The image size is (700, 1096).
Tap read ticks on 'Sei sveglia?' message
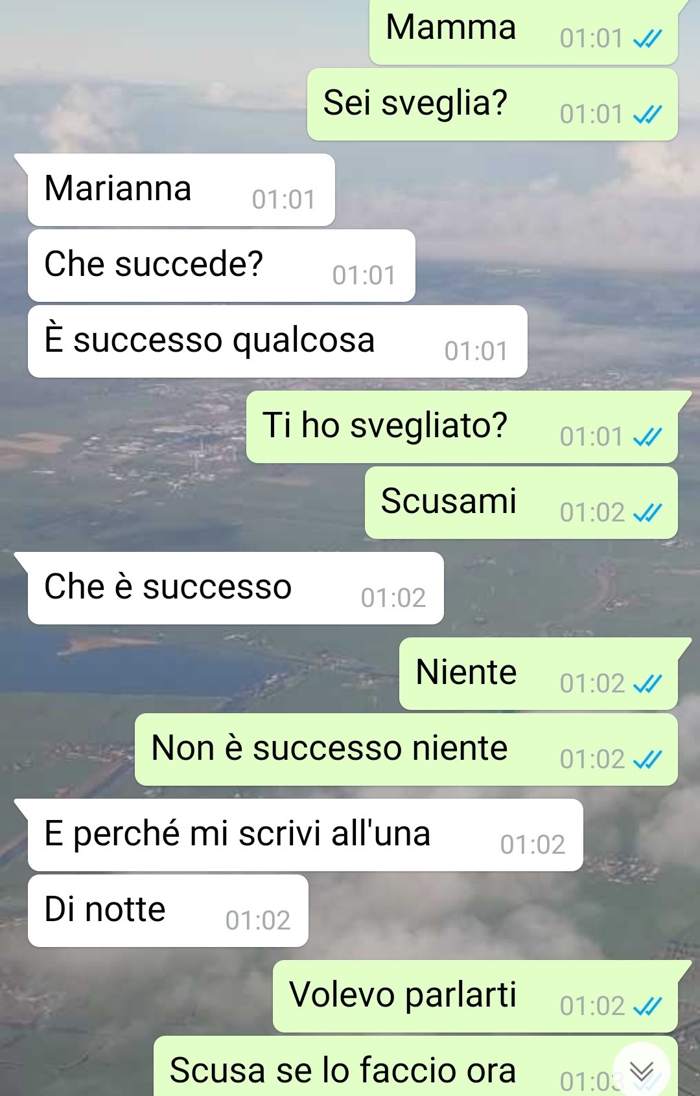tap(647, 115)
